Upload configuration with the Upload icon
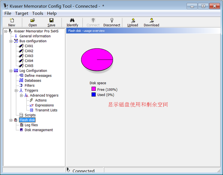 [x=133, y=20]
